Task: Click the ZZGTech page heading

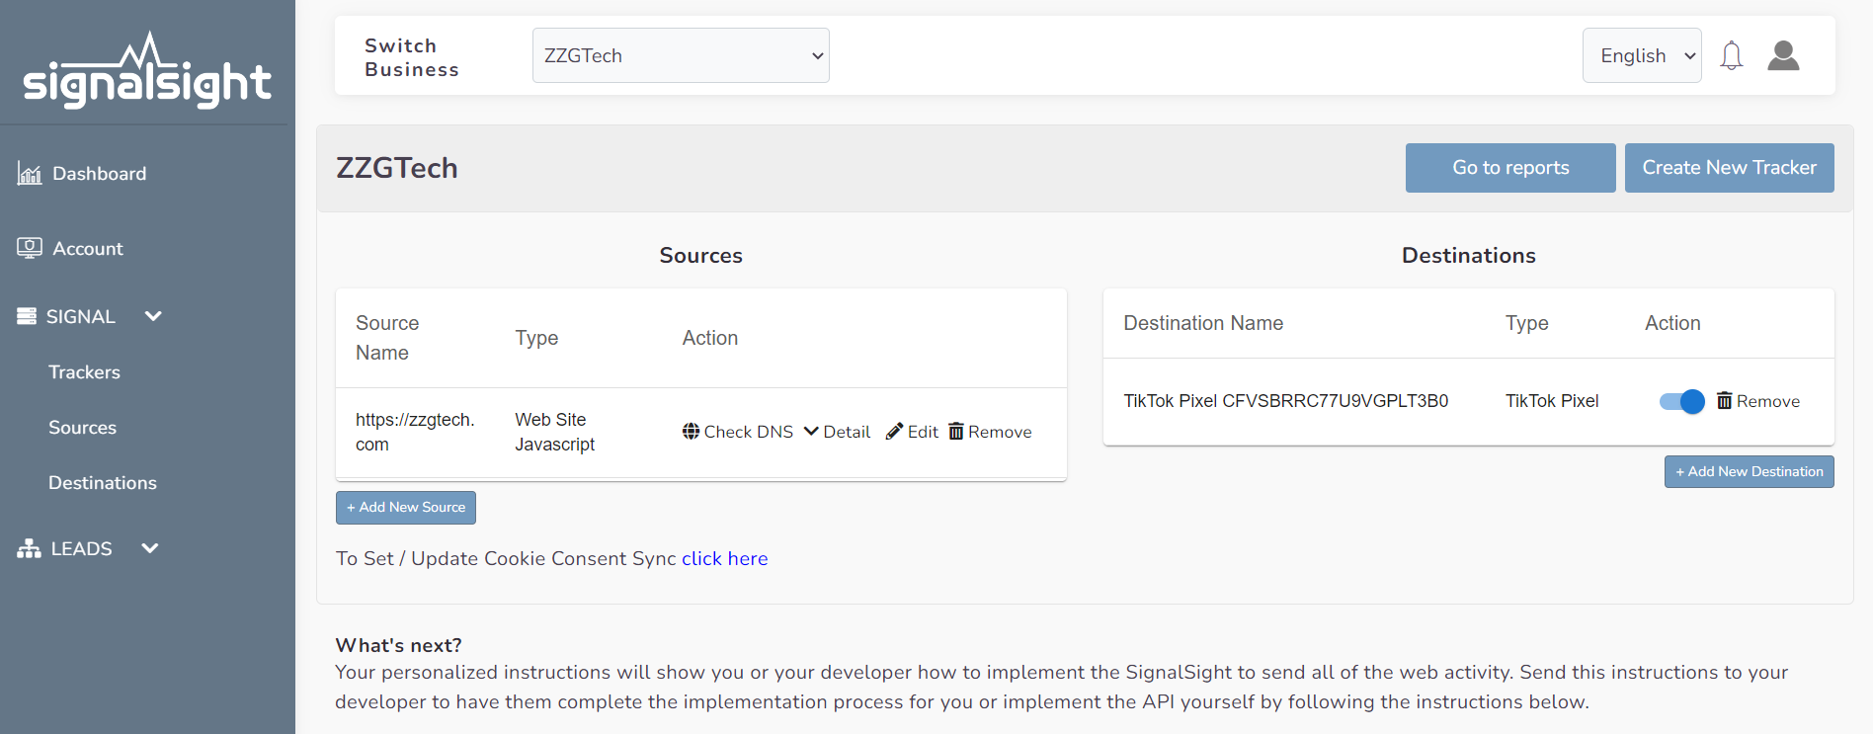Action: point(397,168)
